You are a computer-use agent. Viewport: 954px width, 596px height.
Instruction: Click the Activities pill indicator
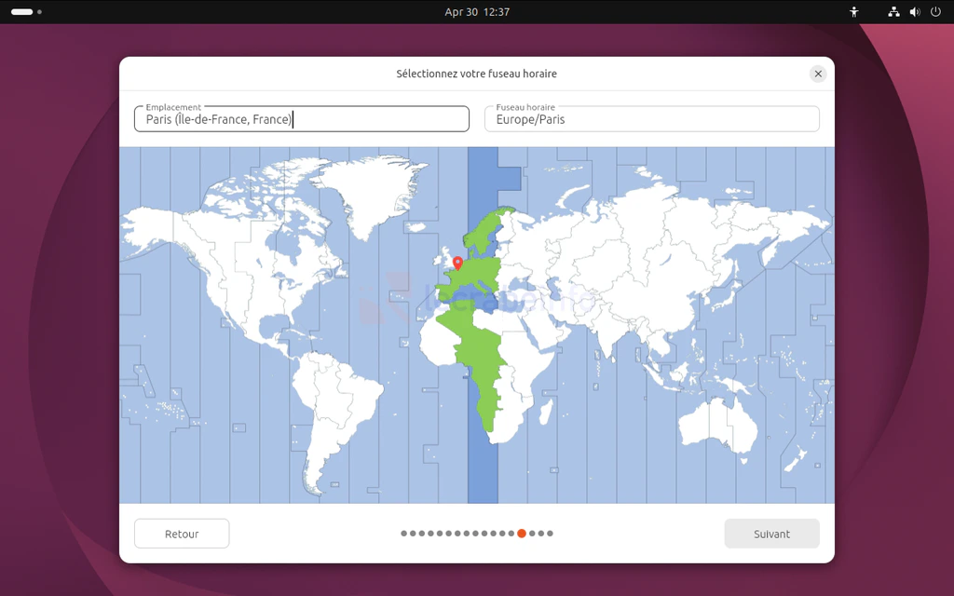click(x=21, y=12)
